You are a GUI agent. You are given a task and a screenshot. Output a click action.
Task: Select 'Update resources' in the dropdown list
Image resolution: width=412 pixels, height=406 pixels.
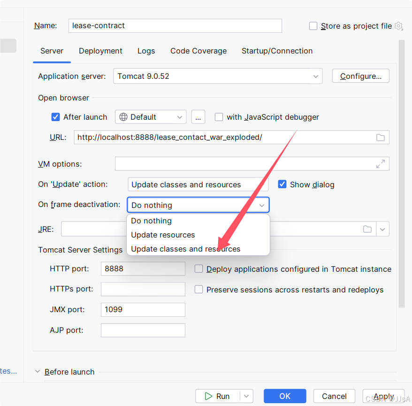[x=198, y=235]
